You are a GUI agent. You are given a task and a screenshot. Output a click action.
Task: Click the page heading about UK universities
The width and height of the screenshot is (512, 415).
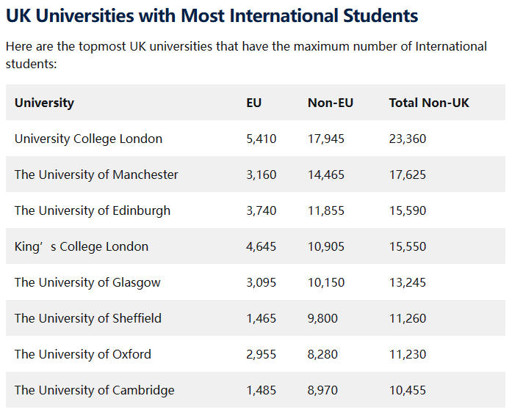coord(212,15)
